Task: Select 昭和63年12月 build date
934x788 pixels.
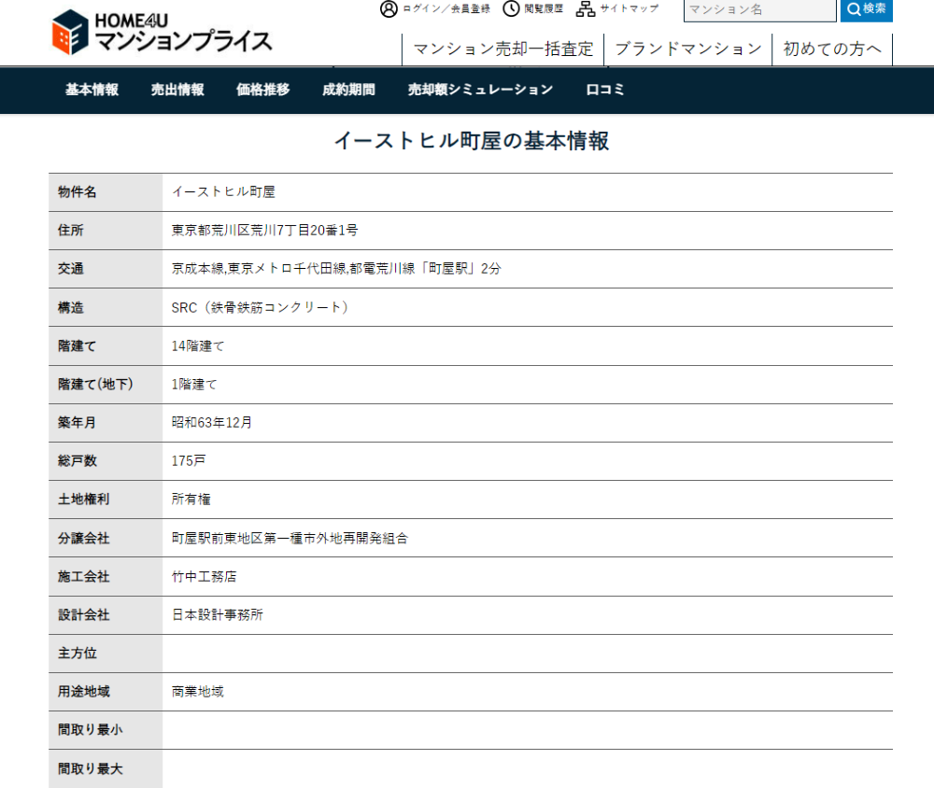Action: pos(211,422)
